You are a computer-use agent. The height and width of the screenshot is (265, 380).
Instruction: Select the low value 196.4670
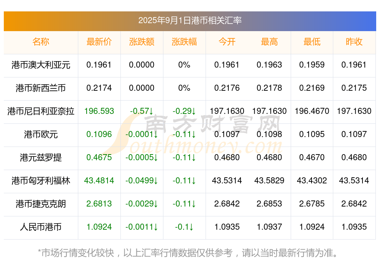pos(312,111)
